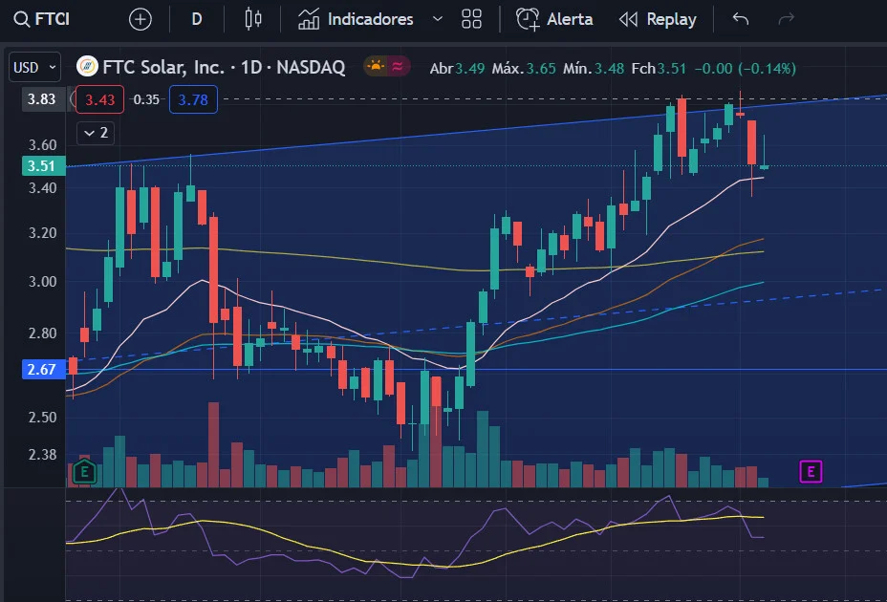The image size is (887, 602).
Task: Open the layout grid selector
Action: (x=471, y=19)
